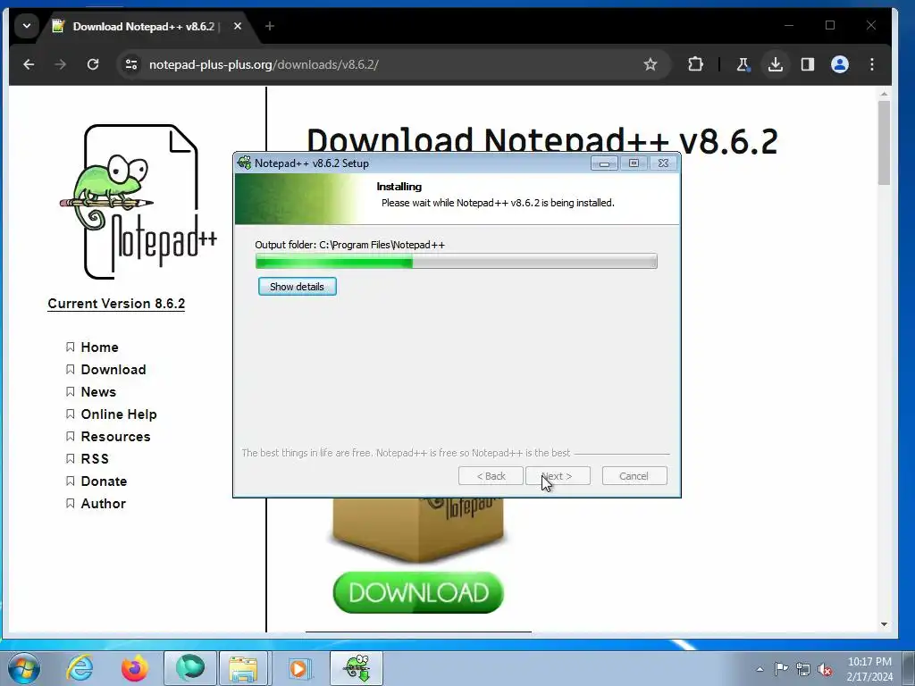The width and height of the screenshot is (915, 686).
Task: Open the News sidebar link
Action: click(x=98, y=392)
